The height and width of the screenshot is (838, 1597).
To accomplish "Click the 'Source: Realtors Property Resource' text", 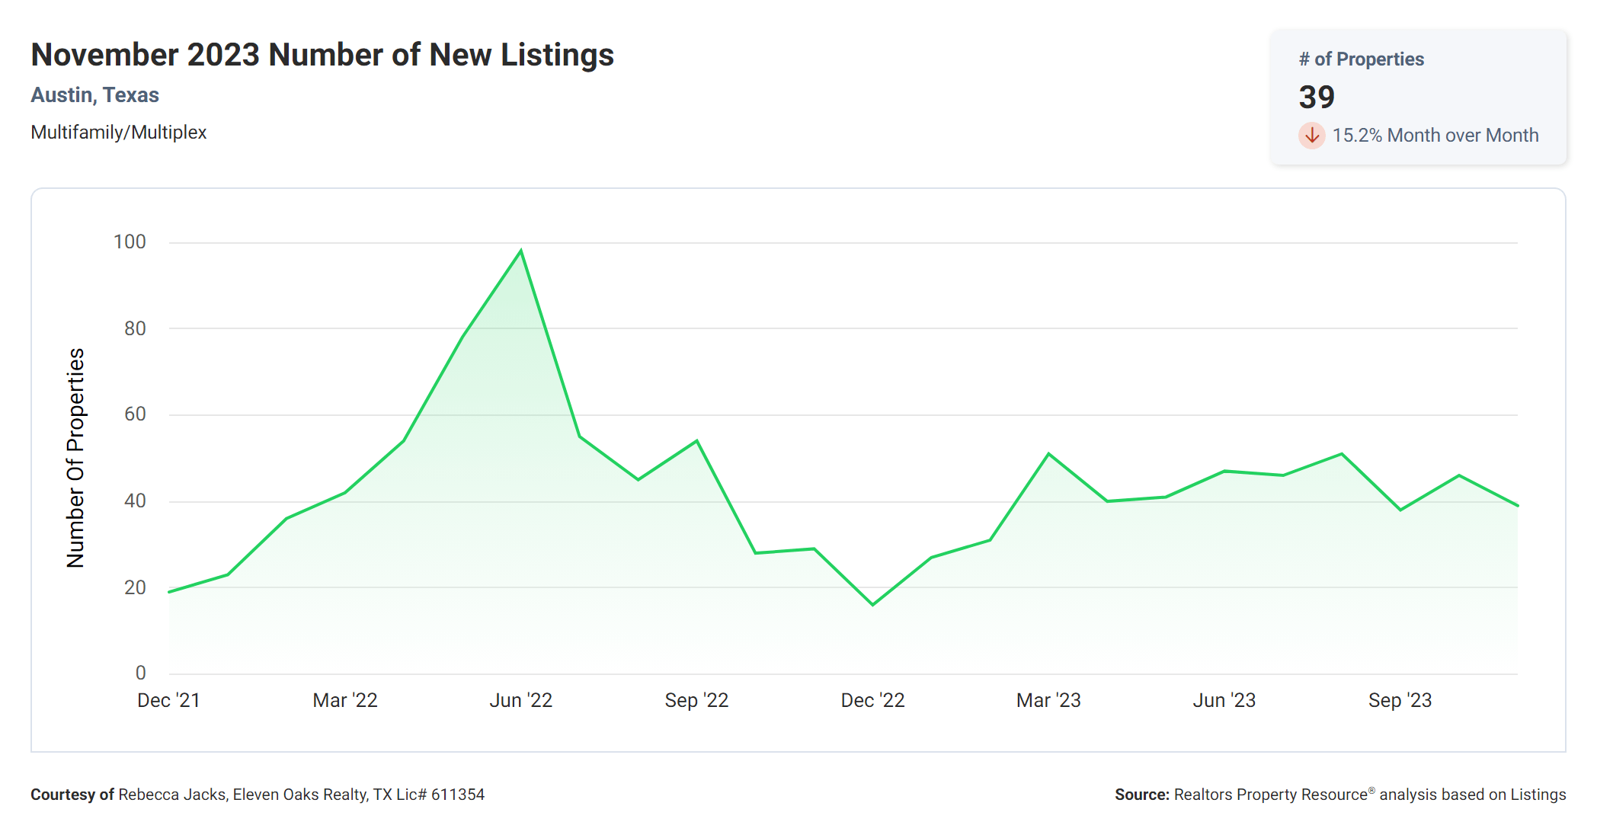I will coord(1340,795).
